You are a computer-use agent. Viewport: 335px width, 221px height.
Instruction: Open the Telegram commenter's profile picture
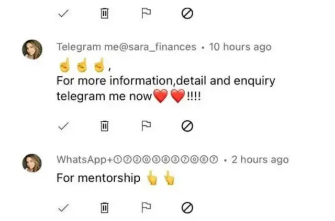31,49
